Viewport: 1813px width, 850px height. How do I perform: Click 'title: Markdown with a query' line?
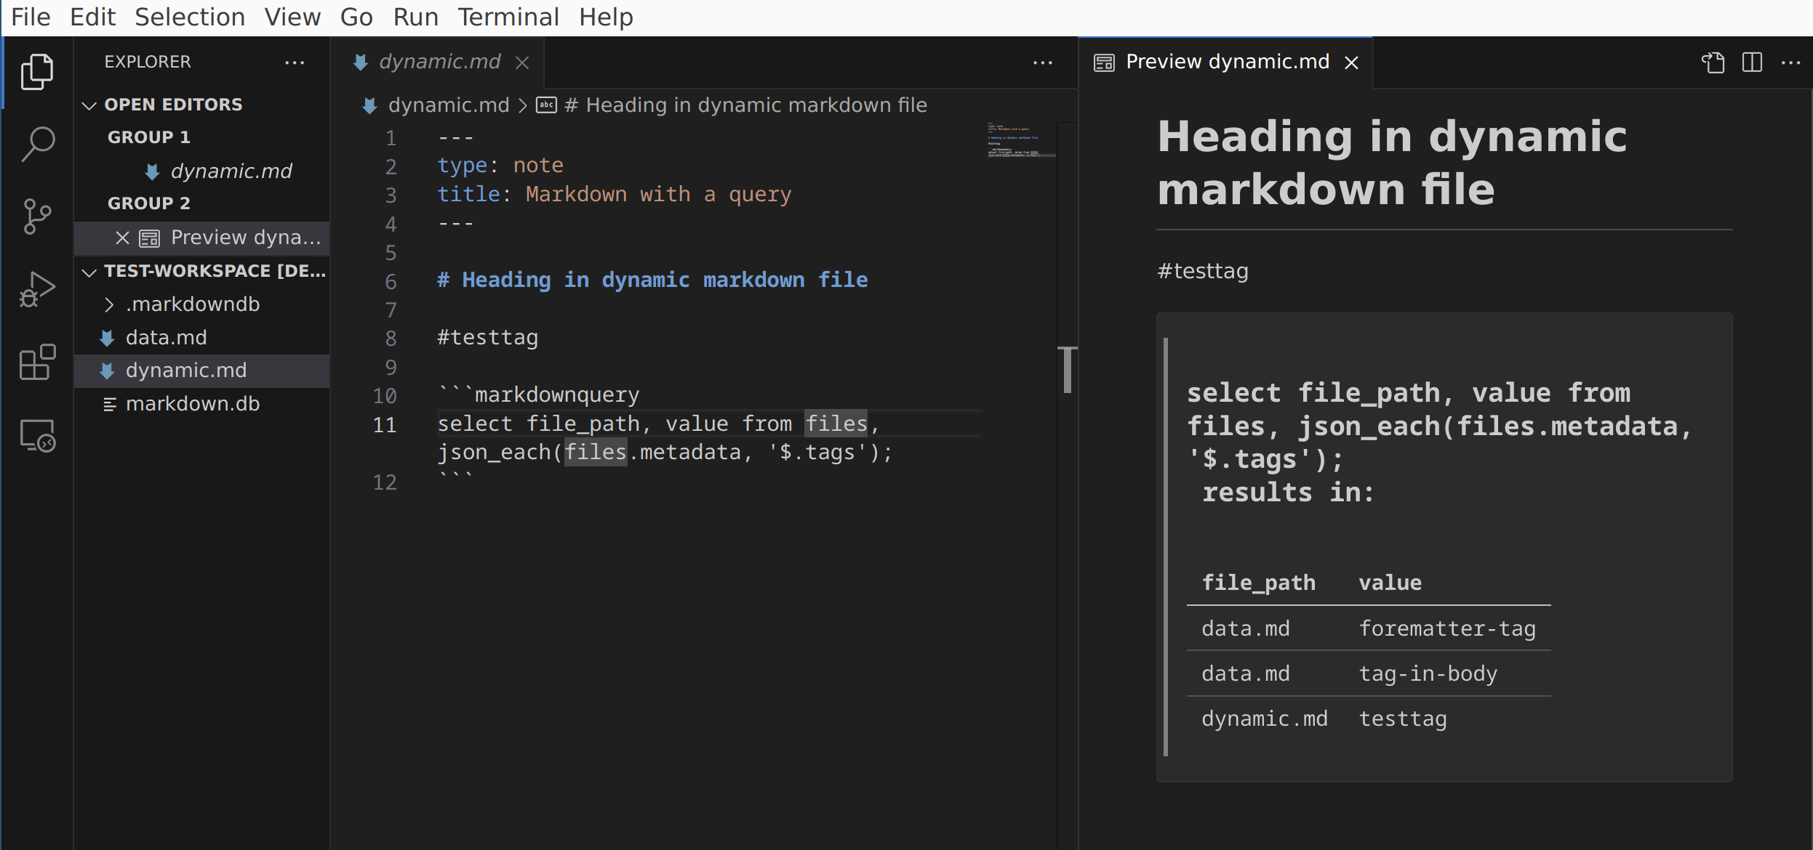[614, 195]
